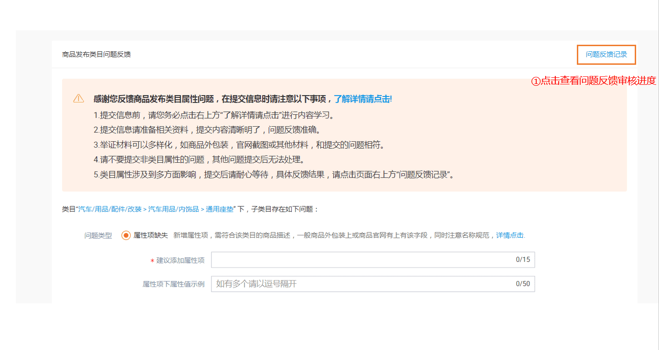
Task: Click the 新增属性项 description text
Action: pyautogui.click(x=333, y=235)
